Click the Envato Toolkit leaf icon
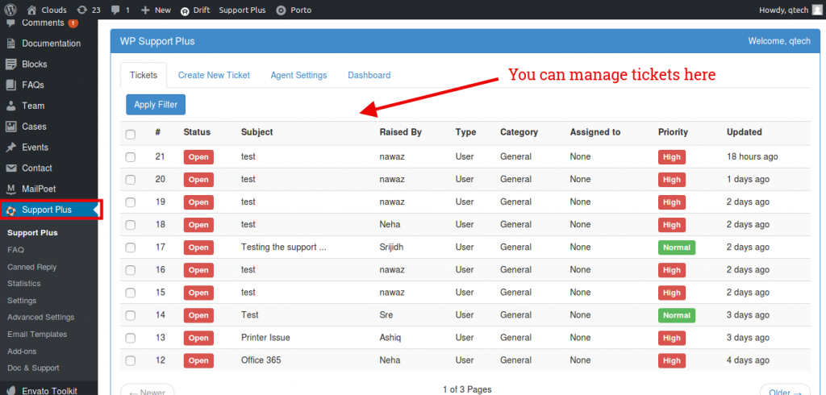826x395 pixels. click(11, 391)
